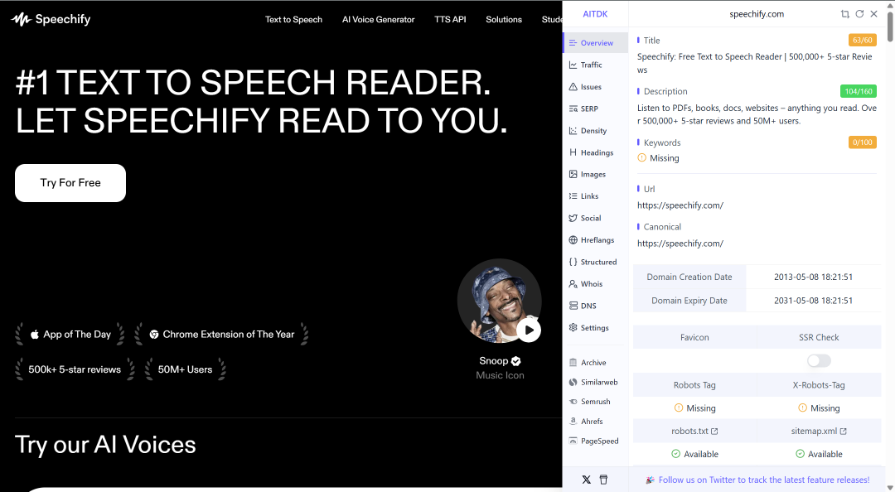Screen dimensions: 895x492
Task: Open the Overview tab in AITDK sidebar
Action: 595,43
